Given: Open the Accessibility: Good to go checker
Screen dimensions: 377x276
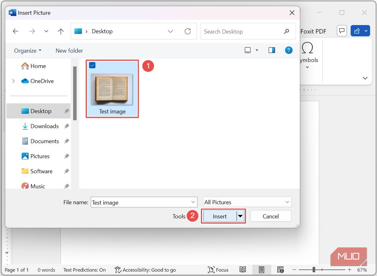Looking at the screenshot, I should [x=145, y=270].
